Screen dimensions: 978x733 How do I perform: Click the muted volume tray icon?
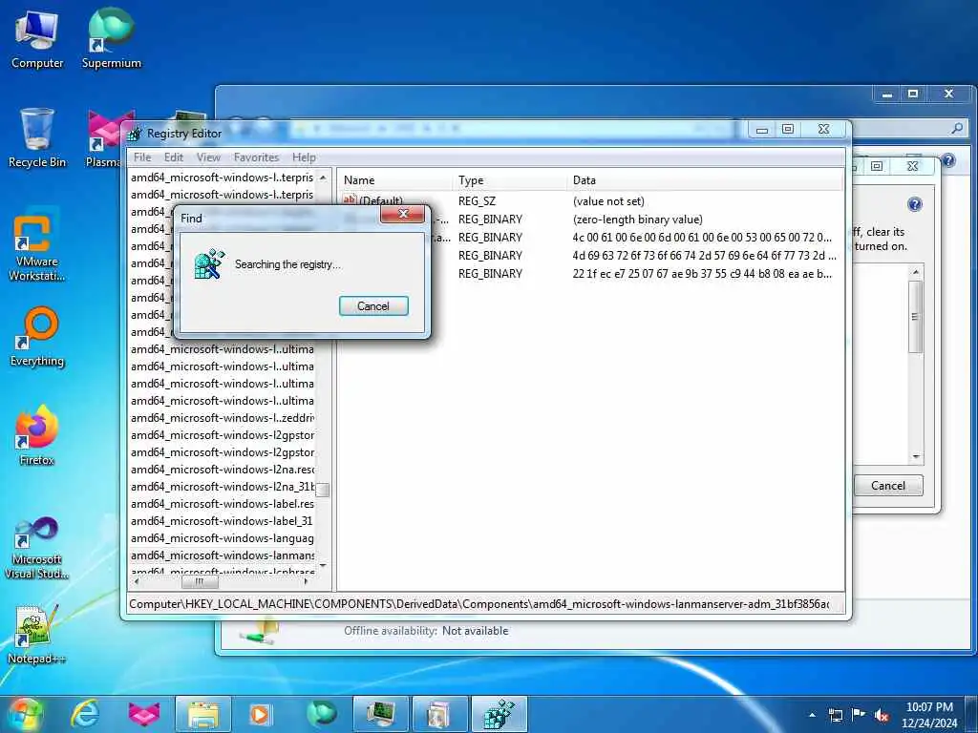(x=882, y=715)
